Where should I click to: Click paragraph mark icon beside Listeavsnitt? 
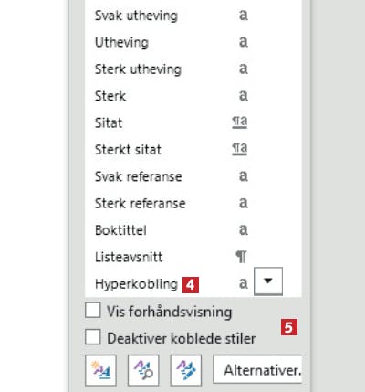coord(242,257)
